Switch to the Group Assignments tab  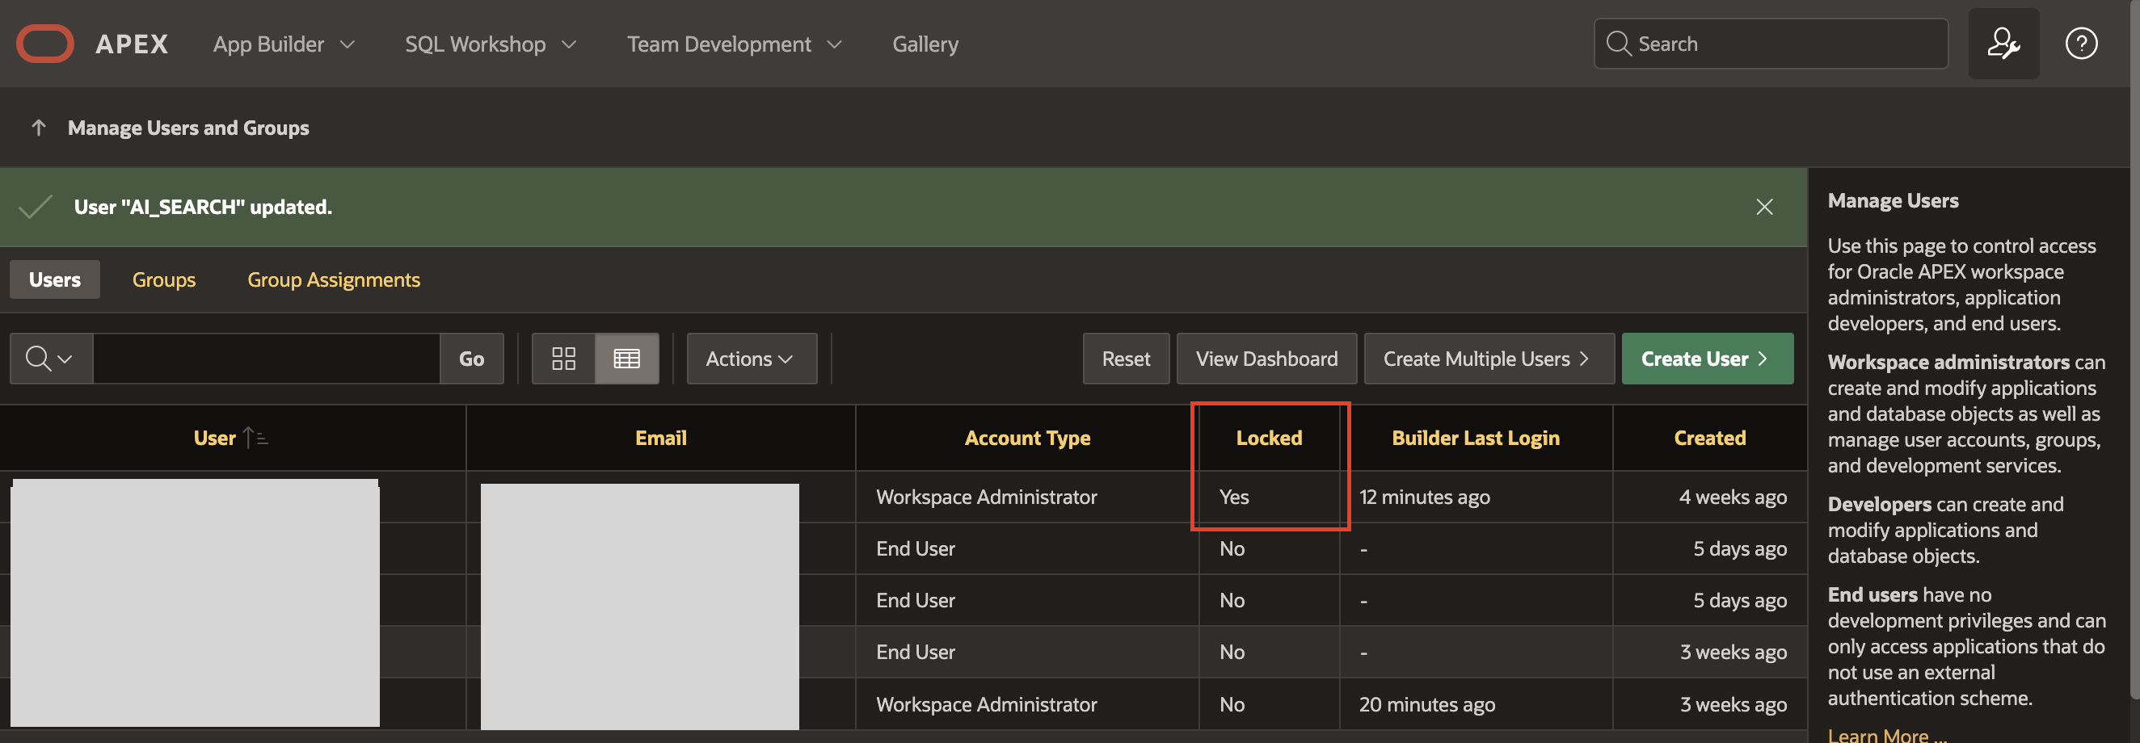[333, 279]
